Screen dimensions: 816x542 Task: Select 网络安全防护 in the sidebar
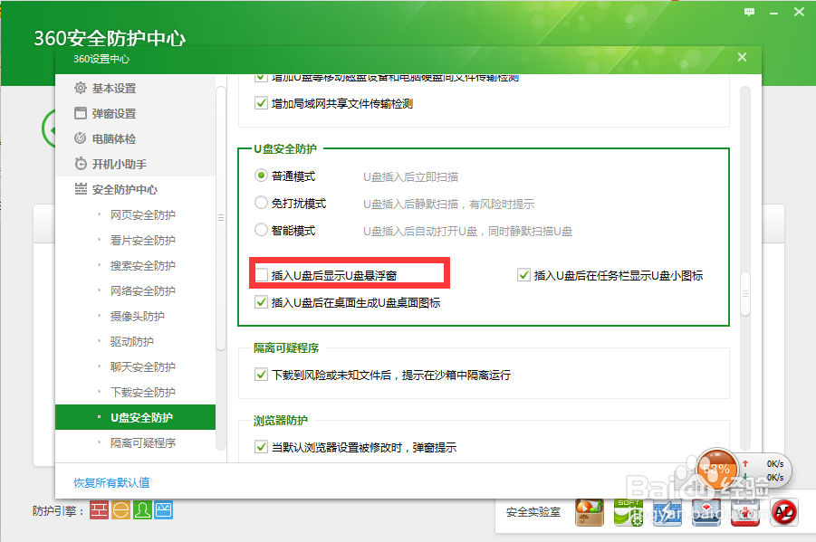tap(145, 290)
